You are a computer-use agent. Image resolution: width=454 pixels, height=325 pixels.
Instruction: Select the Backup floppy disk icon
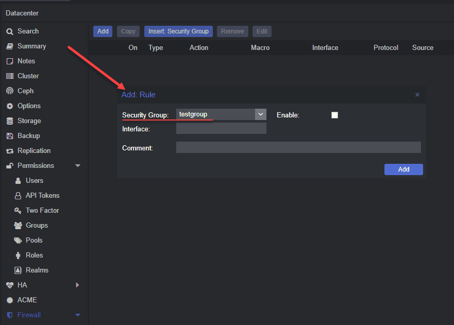9,136
